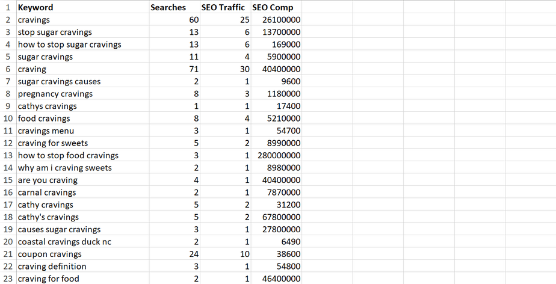Select SEO Comp value 27800000
Image resolution: width=556 pixels, height=284 pixels.
click(x=276, y=229)
